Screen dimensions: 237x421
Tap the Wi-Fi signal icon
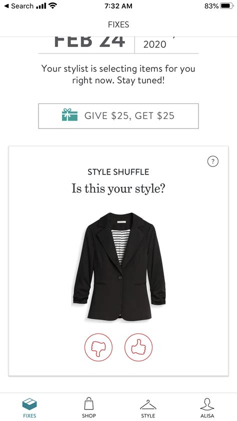53,5
